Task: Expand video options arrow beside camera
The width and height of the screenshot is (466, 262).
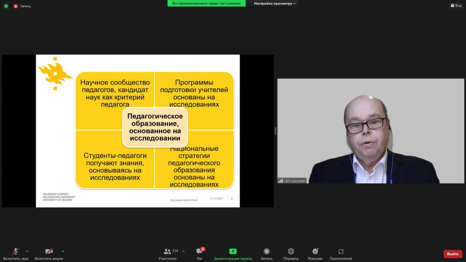Action: coord(63,251)
